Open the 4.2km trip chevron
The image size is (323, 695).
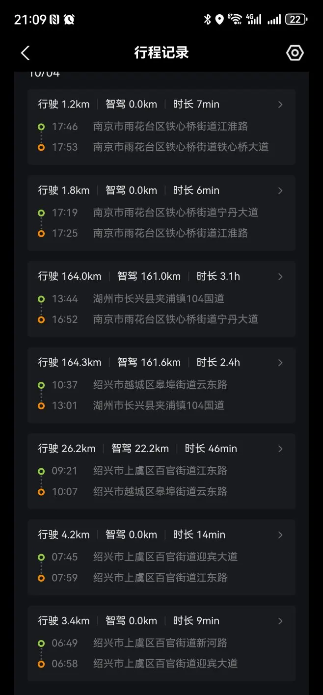pyautogui.click(x=280, y=535)
